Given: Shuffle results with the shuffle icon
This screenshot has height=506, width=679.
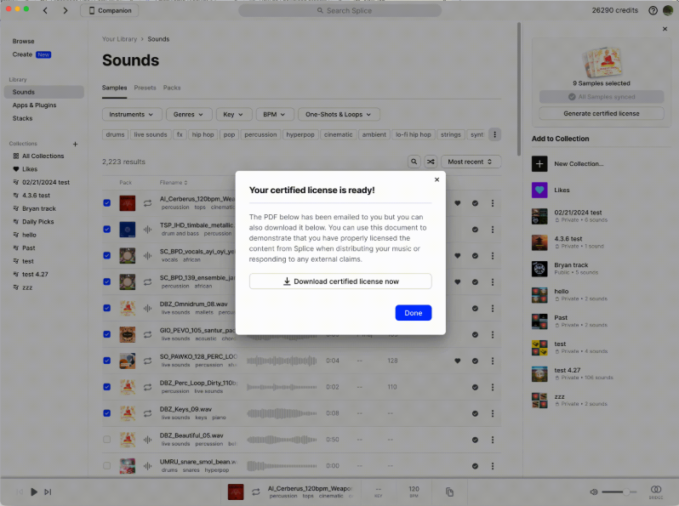Looking at the screenshot, I should [431, 162].
